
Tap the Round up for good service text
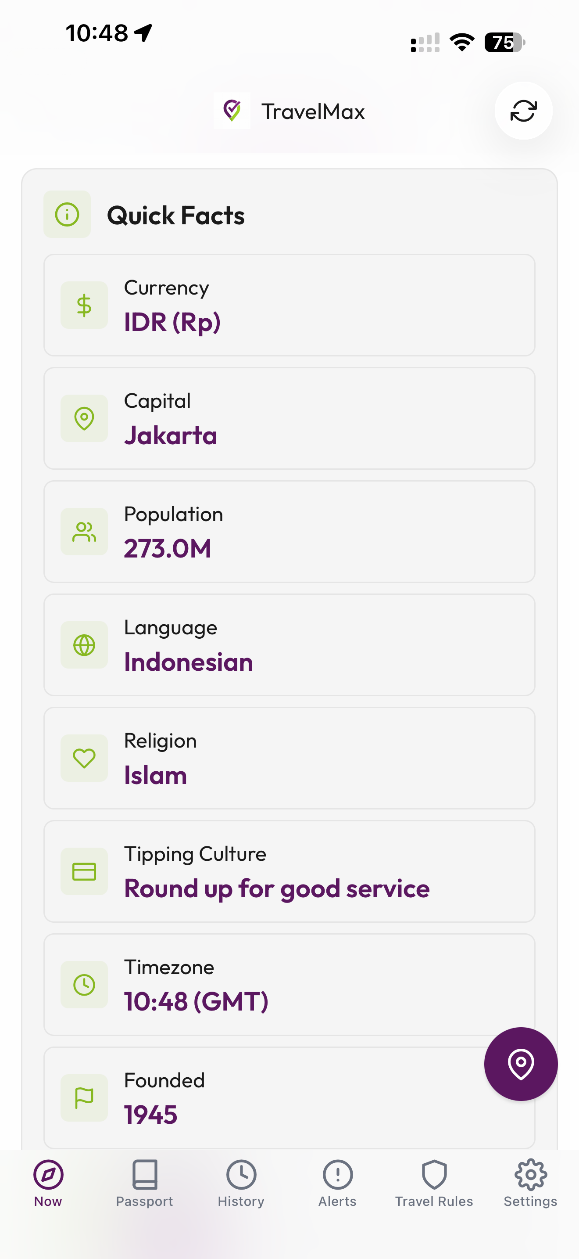click(x=277, y=888)
